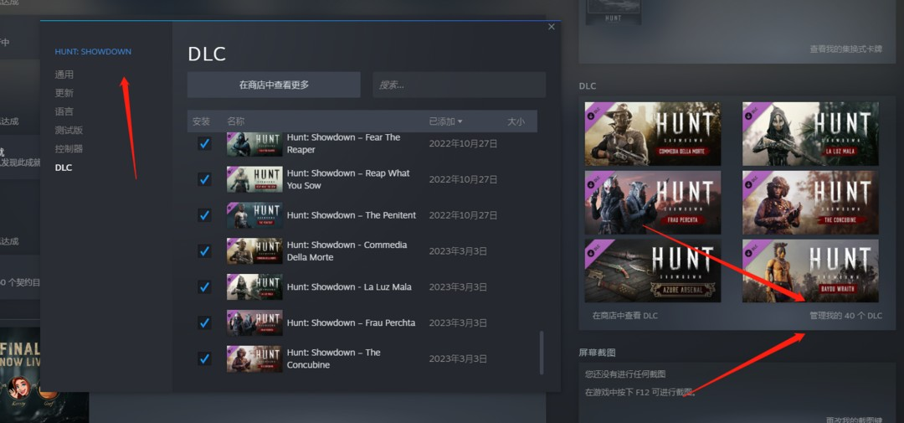Click the Fear The Reaper DLC thumbnail icon
The height and width of the screenshot is (423, 904).
click(254, 143)
